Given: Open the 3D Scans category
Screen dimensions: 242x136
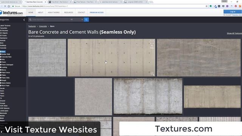Looking at the screenshot, I should coord(3,36).
